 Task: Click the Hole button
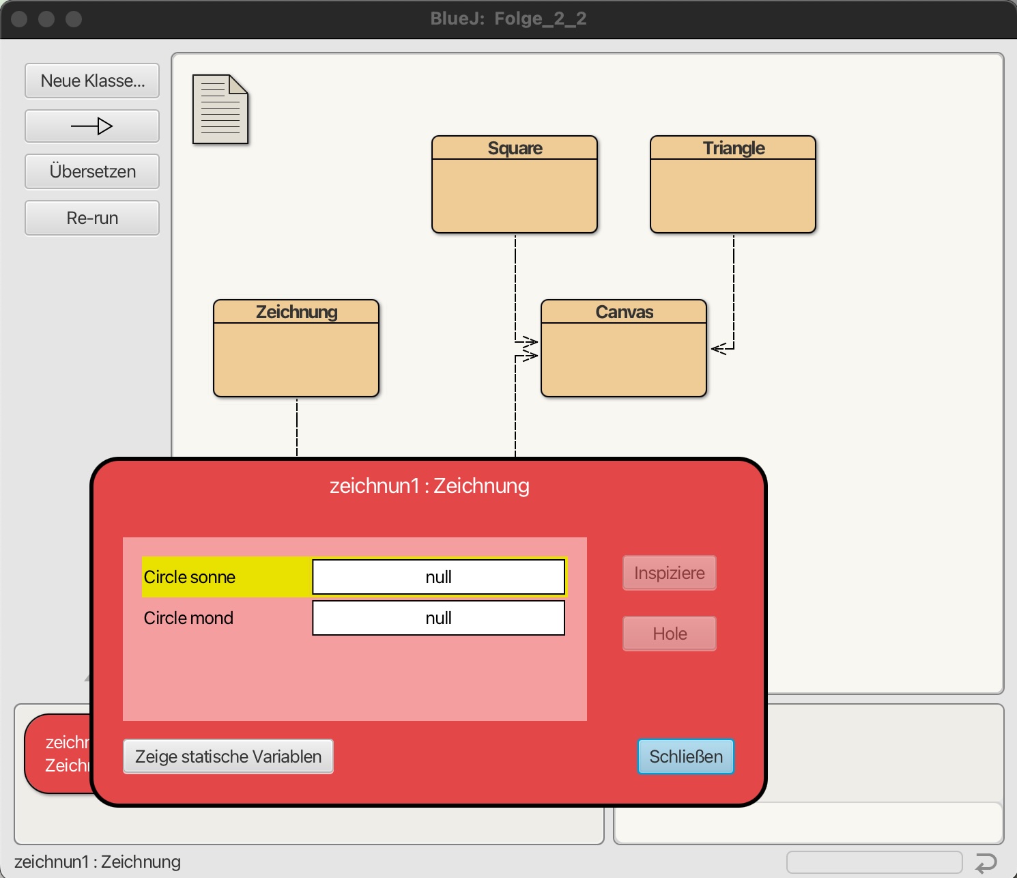670,634
